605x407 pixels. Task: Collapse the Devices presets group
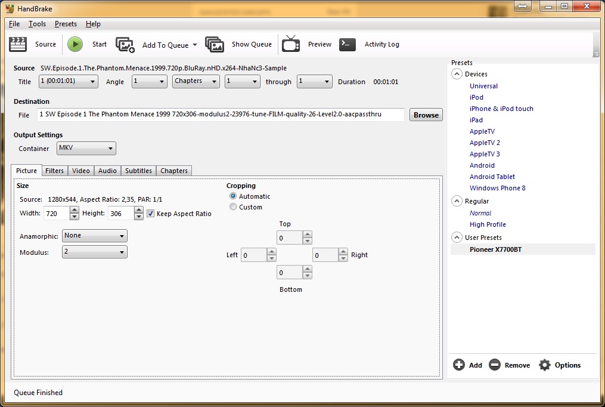(457, 74)
